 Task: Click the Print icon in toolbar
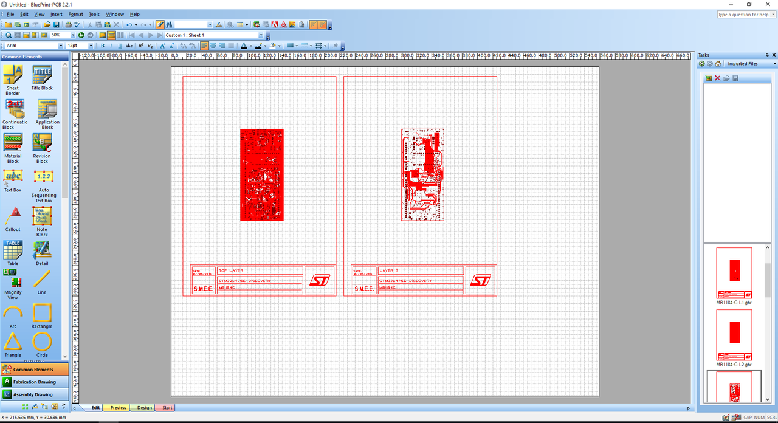coord(68,25)
